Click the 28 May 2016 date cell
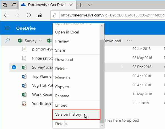The height and width of the screenshot is (129, 165). [x=142, y=58]
